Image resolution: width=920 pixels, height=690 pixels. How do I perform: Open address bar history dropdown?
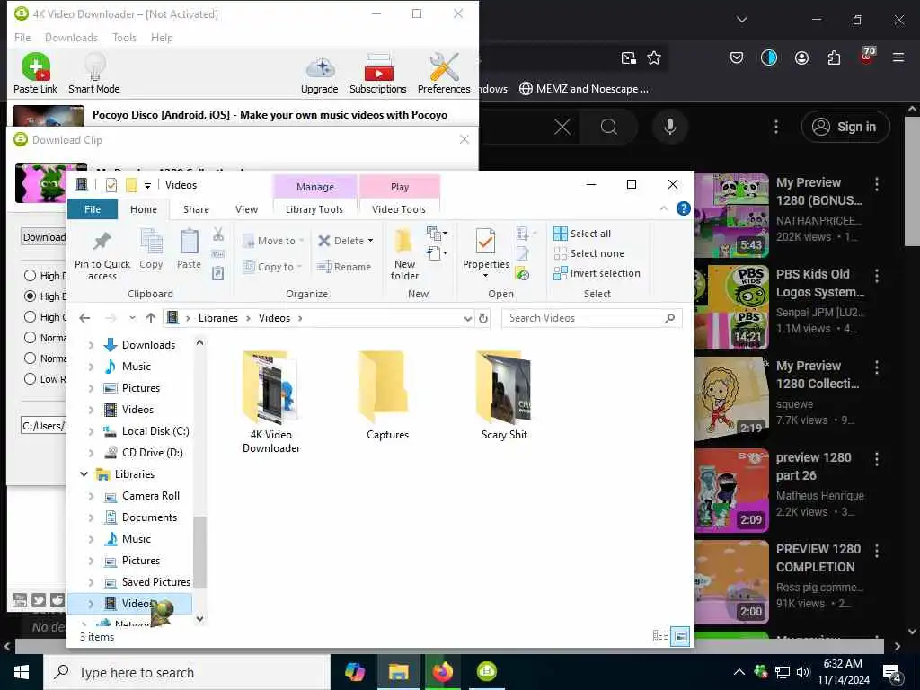pos(467,318)
